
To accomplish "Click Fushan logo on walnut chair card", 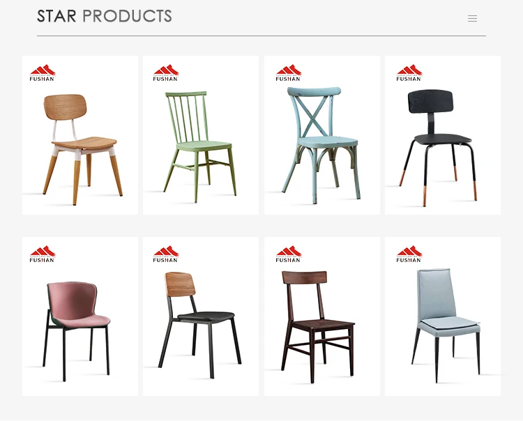I will 289,254.
